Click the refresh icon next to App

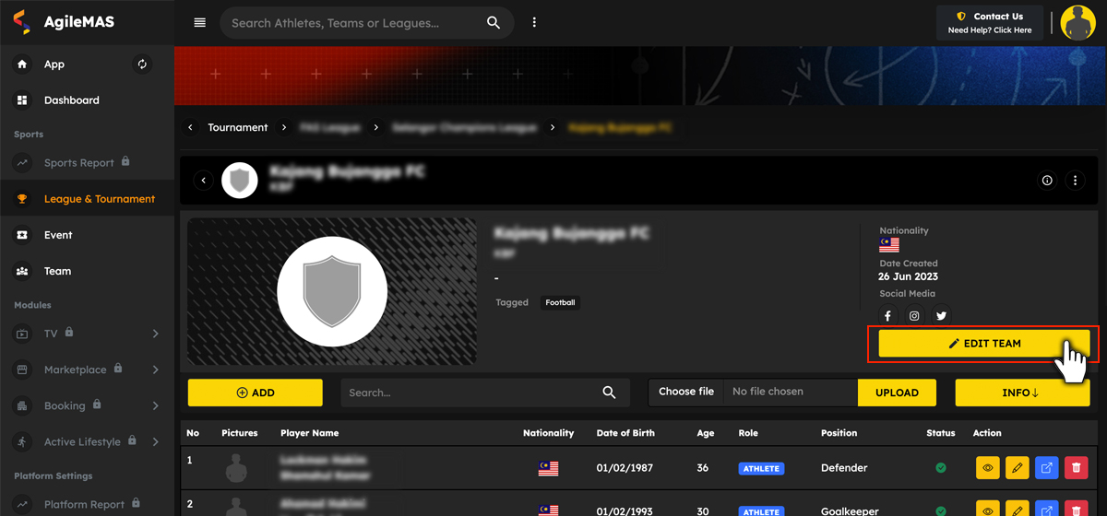coord(142,64)
